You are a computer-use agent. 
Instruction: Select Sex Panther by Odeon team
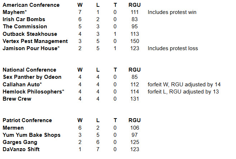[x=32, y=77]
